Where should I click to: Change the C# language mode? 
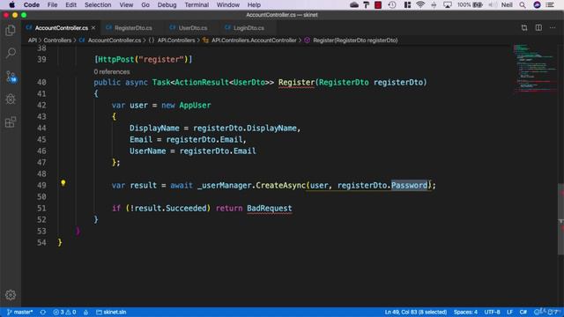(523, 312)
